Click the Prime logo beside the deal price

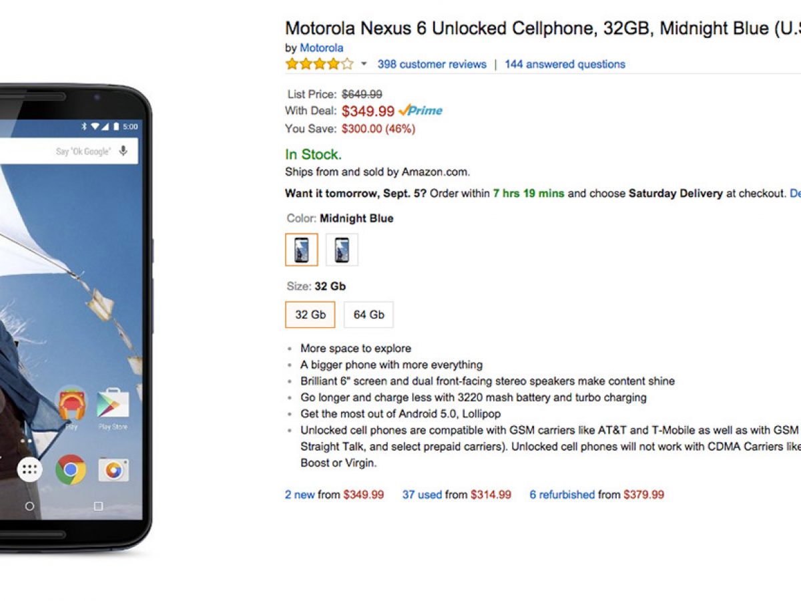421,111
